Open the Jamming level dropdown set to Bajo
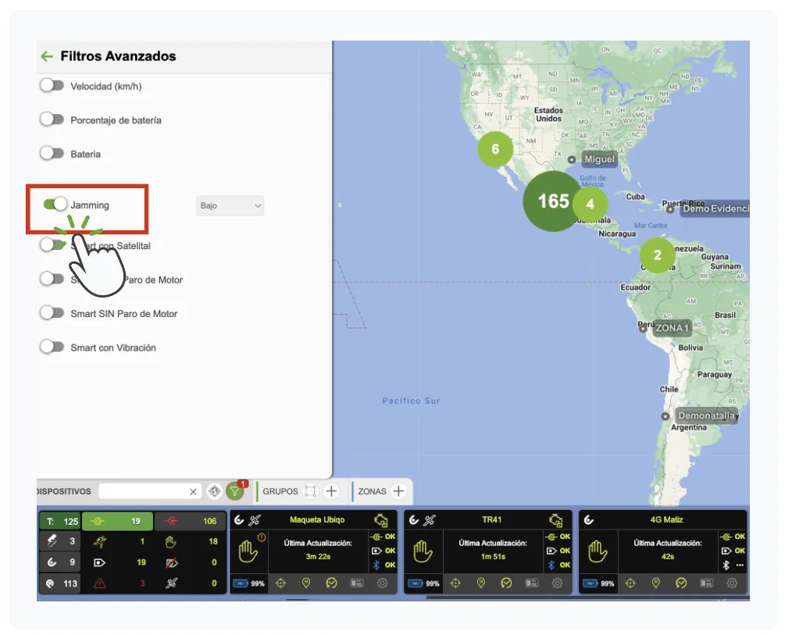785x635 pixels. (230, 205)
